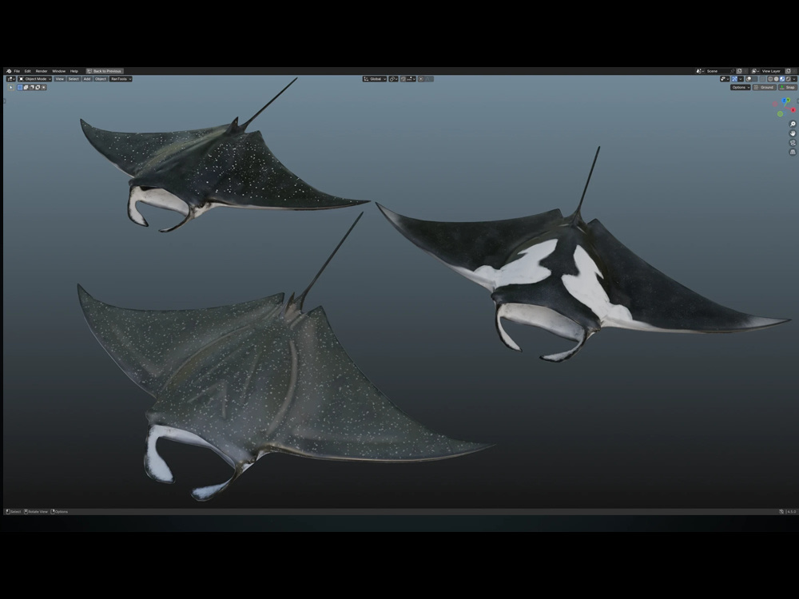Choose the Extend selection mode icon
This screenshot has width=799, height=599.
click(x=26, y=87)
